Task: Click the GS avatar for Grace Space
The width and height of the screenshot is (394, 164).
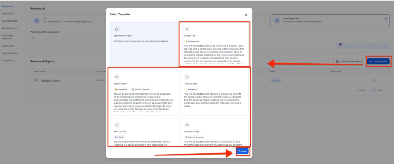Action: [x=117, y=77]
